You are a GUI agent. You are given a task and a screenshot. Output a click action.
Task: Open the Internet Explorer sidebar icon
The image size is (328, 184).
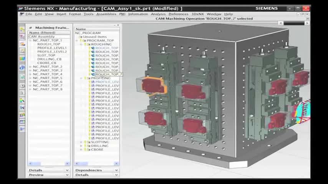(x=22, y=68)
